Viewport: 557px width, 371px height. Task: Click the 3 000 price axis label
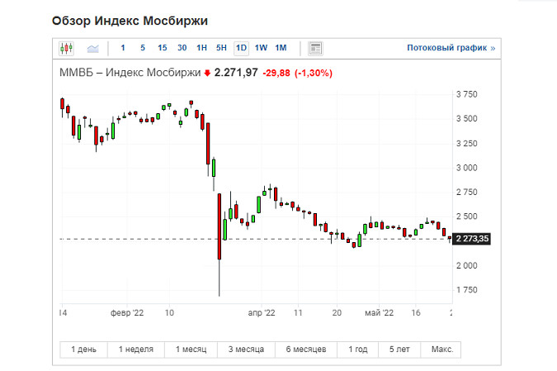pos(467,168)
